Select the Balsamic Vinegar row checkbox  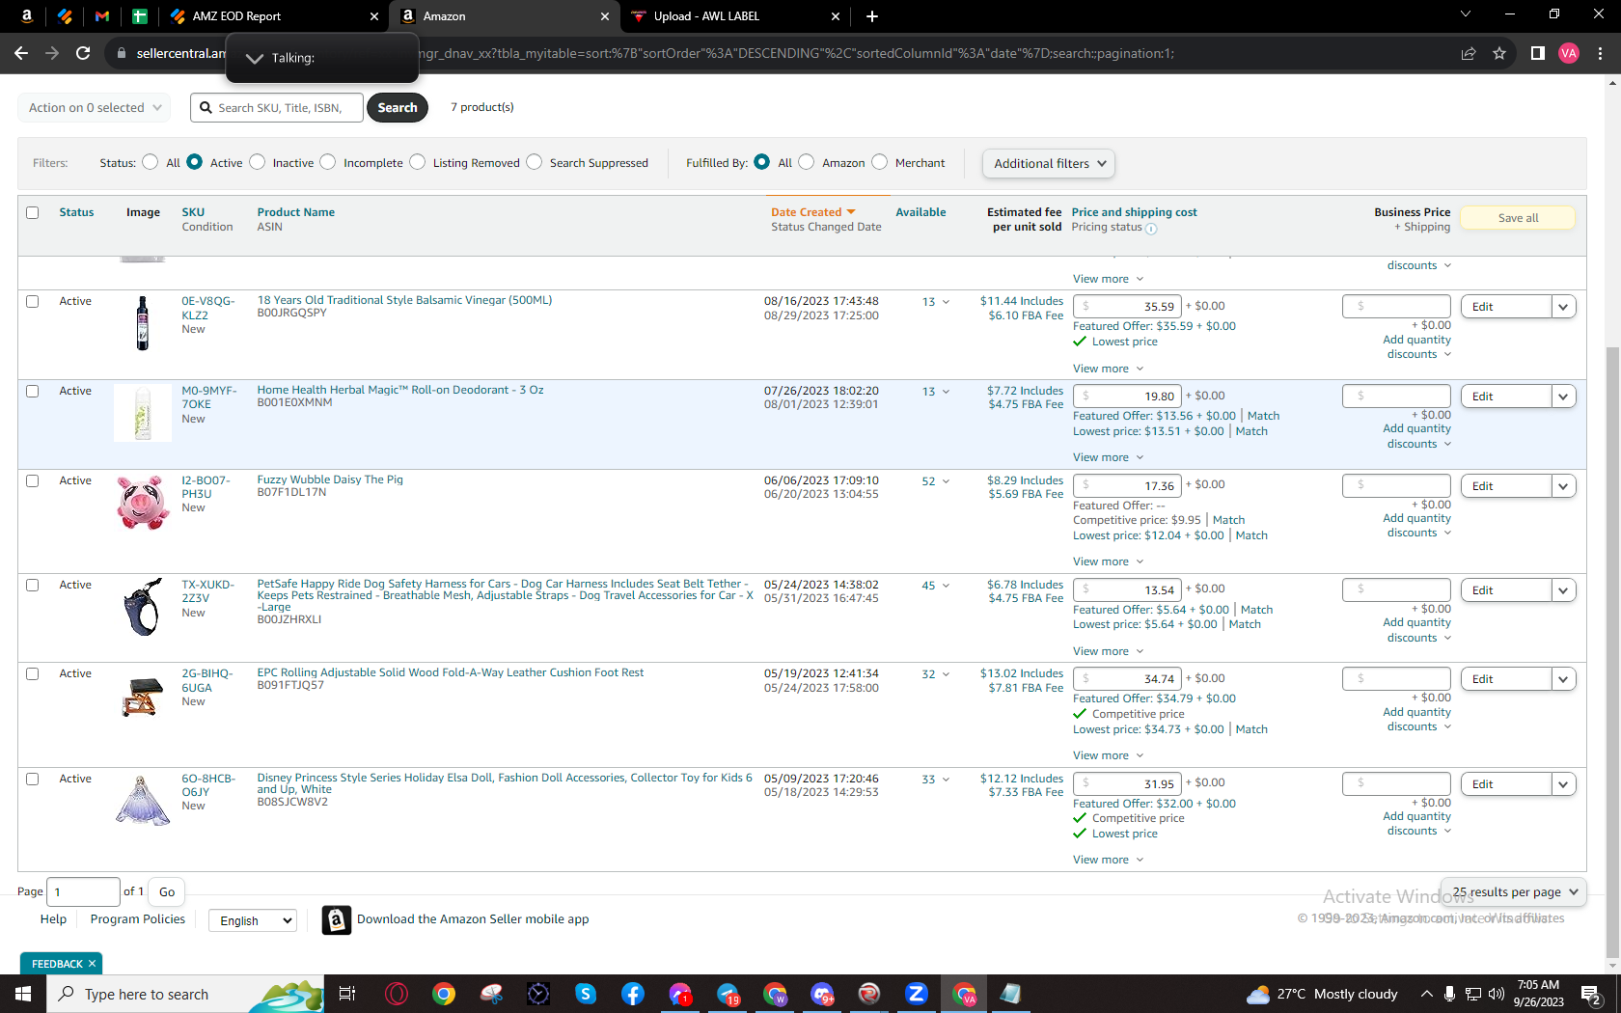(33, 301)
